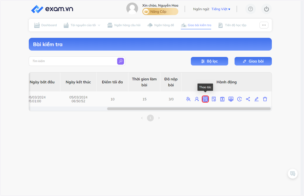
Task: Select Giao bài kiểm tra tab
Action: [196, 25]
